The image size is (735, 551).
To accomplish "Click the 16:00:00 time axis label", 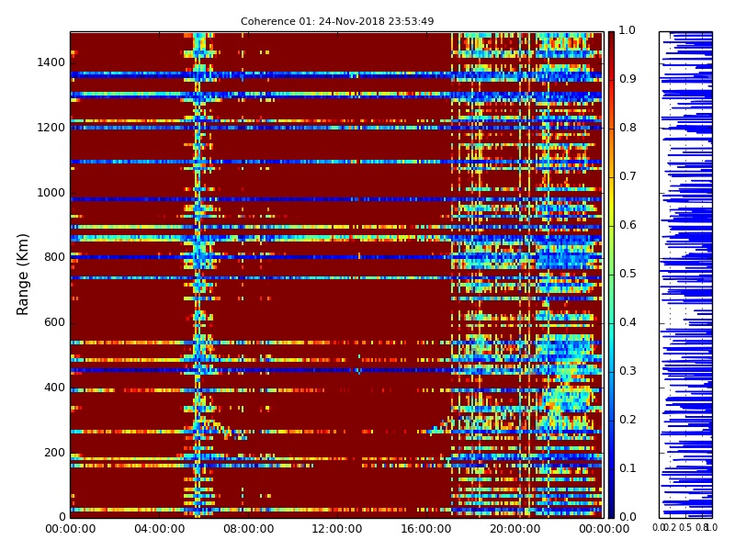I will coord(426,529).
